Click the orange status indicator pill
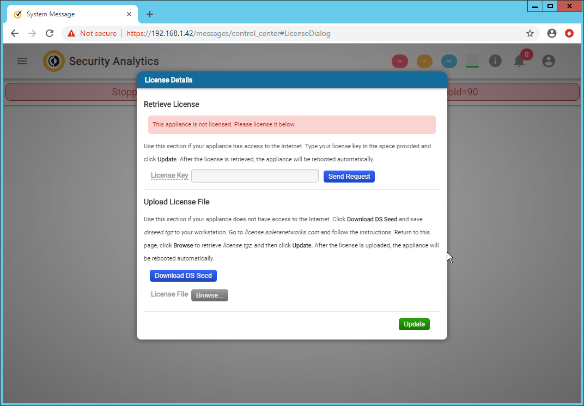Screen dimensions: 584x406 coord(424,61)
